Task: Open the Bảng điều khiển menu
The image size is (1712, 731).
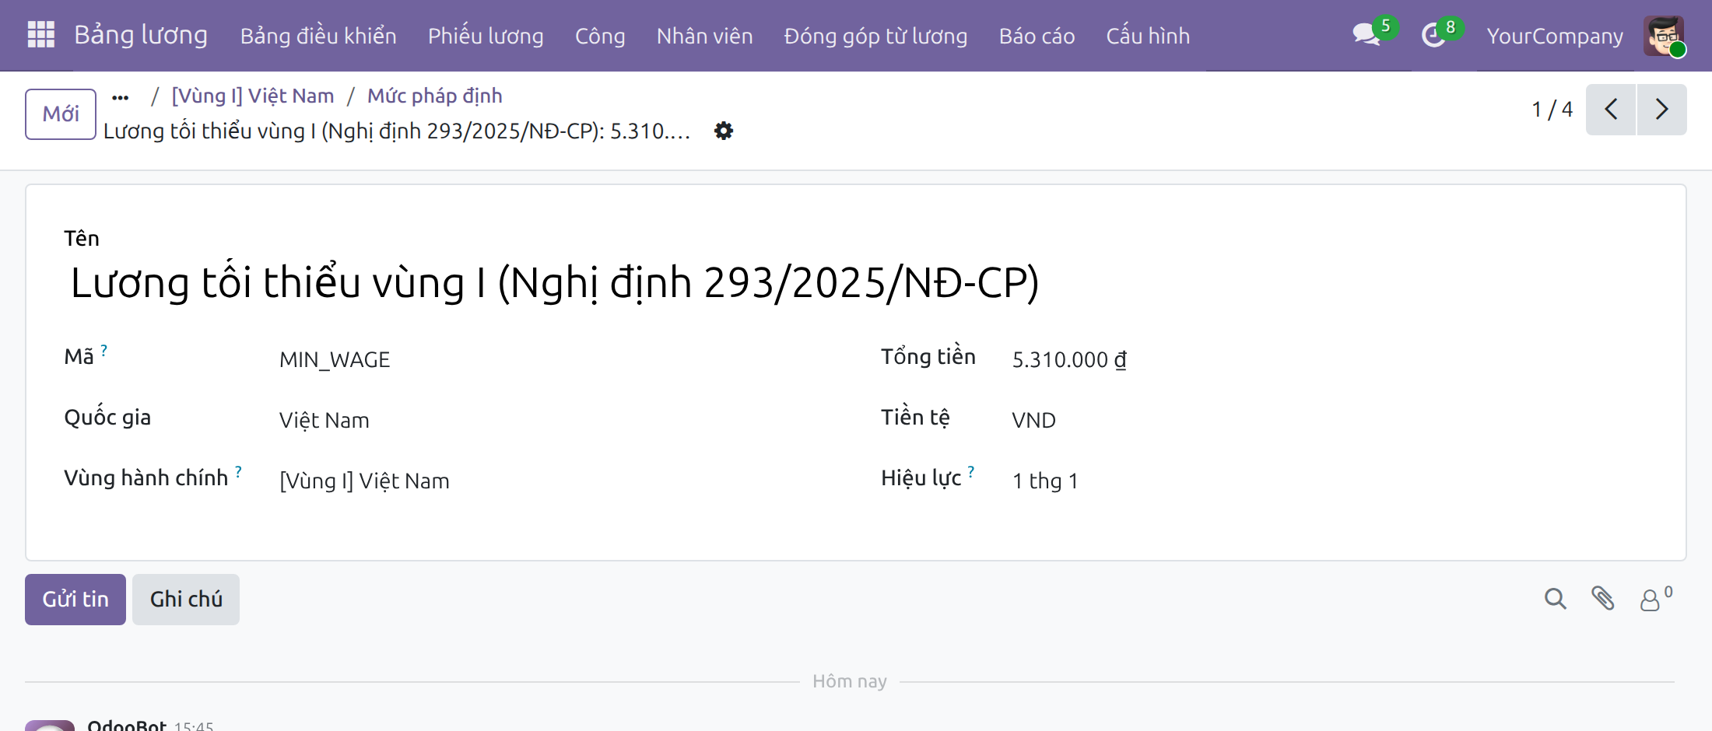Action: [x=318, y=36]
